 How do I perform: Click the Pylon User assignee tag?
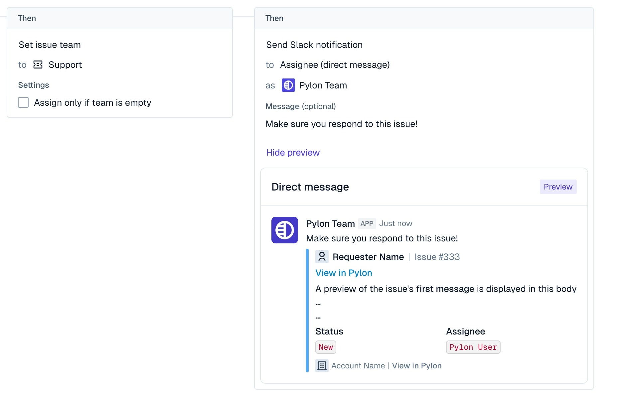tap(473, 347)
